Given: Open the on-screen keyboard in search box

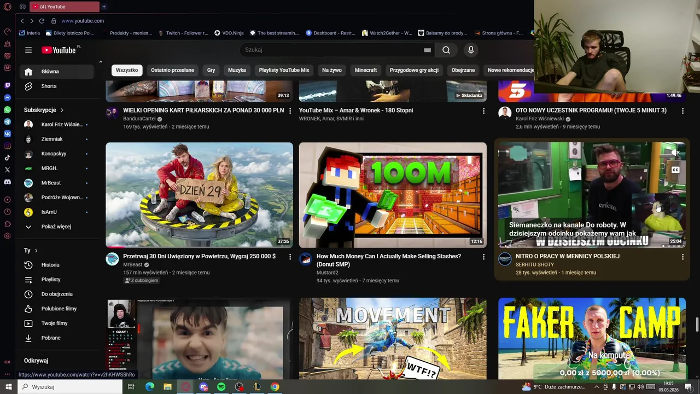Looking at the screenshot, I should pos(427,50).
